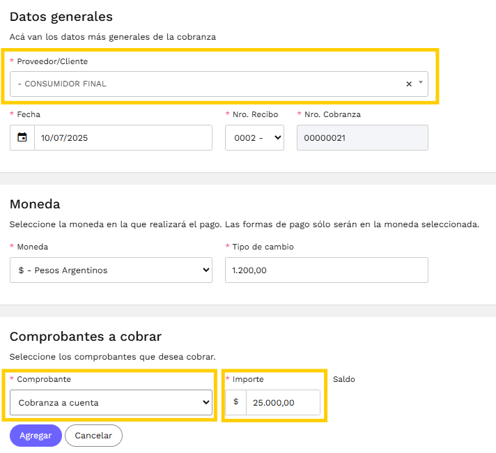
Task: Click the Comprobante field label
Action: (x=44, y=379)
